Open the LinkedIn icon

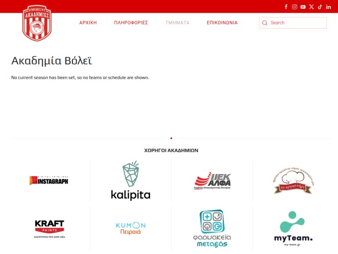click(328, 7)
